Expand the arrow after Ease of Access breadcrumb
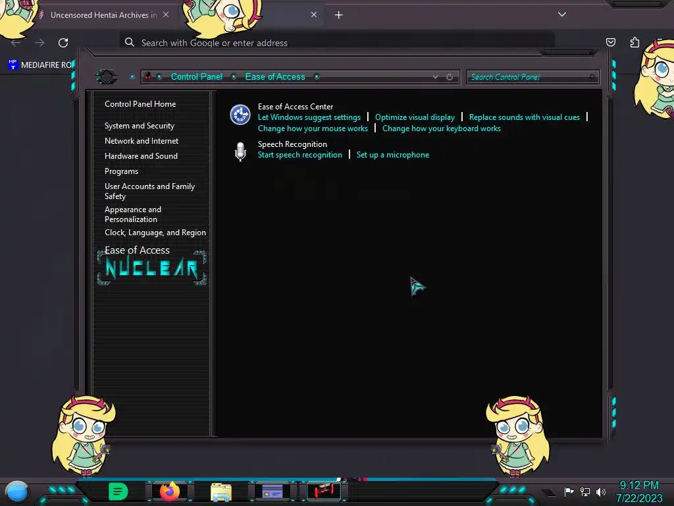Screen dimensions: 674x506 click(x=317, y=76)
